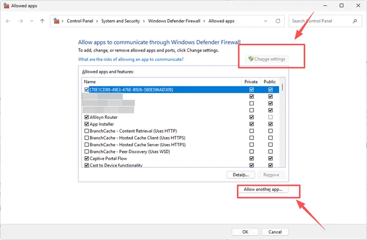Viewport: 367px width, 240px height.
Task: Open address bar history dropdown
Action: 266,21
